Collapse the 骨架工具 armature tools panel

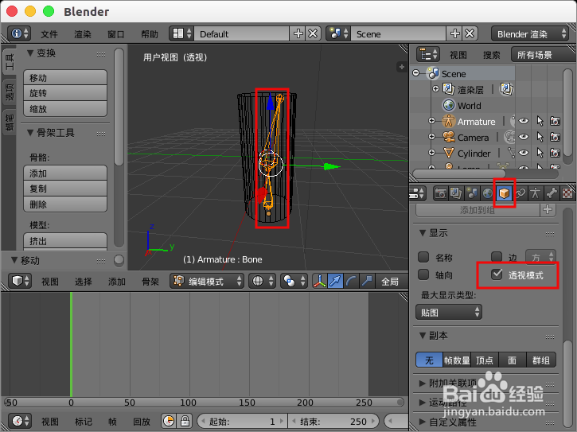point(30,133)
